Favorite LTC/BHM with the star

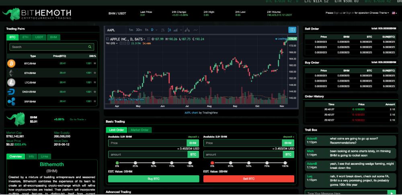[x=95, y=82]
